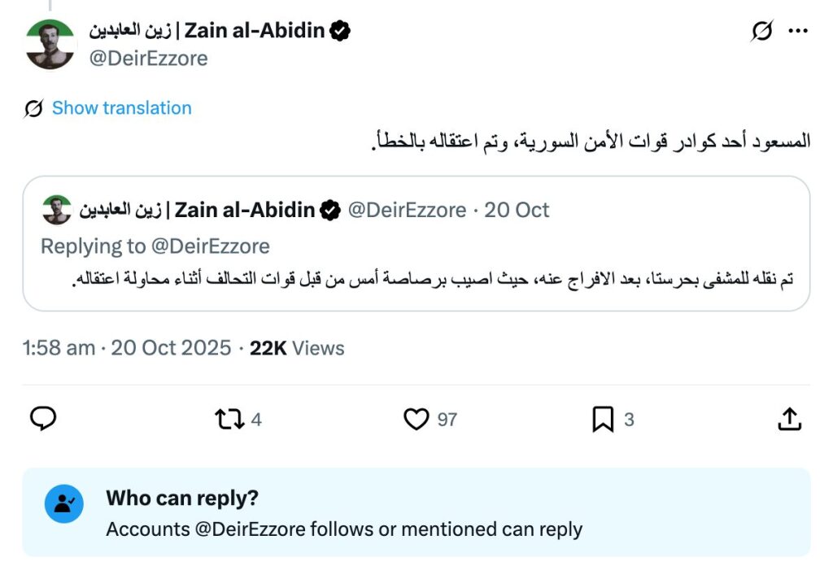Click the Grok icon beside Show translation
This screenshot has width=833, height=579.
click(x=33, y=108)
